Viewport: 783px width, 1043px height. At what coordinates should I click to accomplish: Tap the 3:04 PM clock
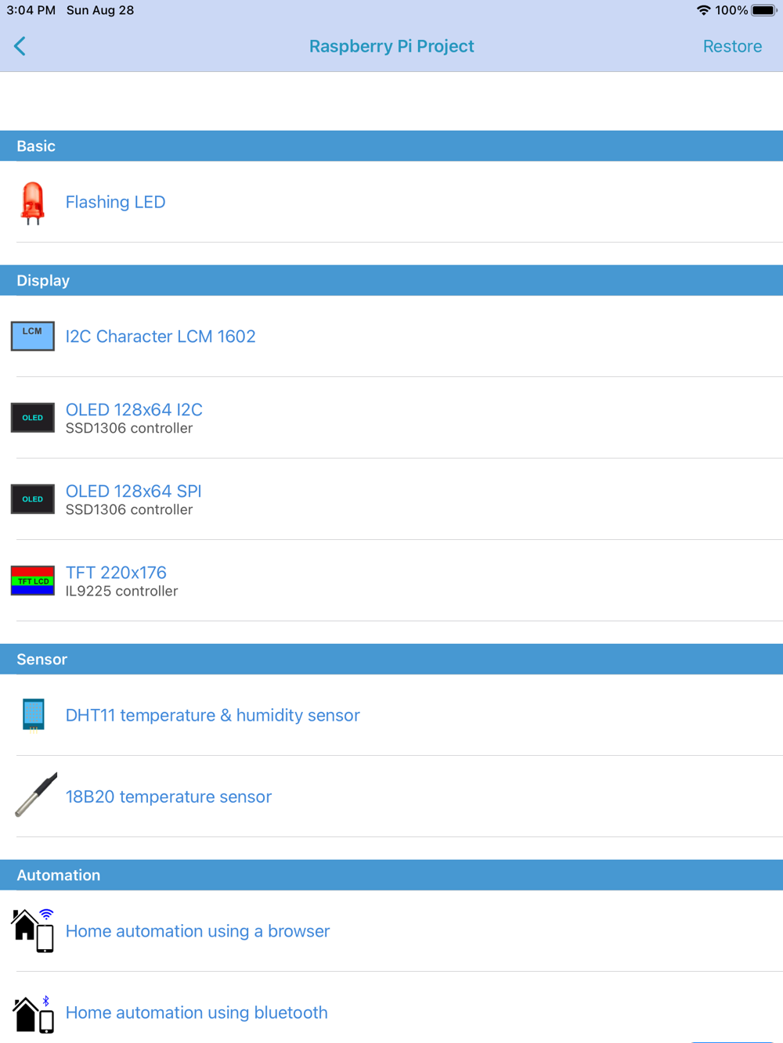click(31, 10)
